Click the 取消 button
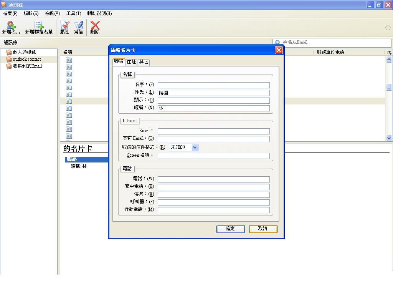The width and height of the screenshot is (393, 295). click(263, 229)
